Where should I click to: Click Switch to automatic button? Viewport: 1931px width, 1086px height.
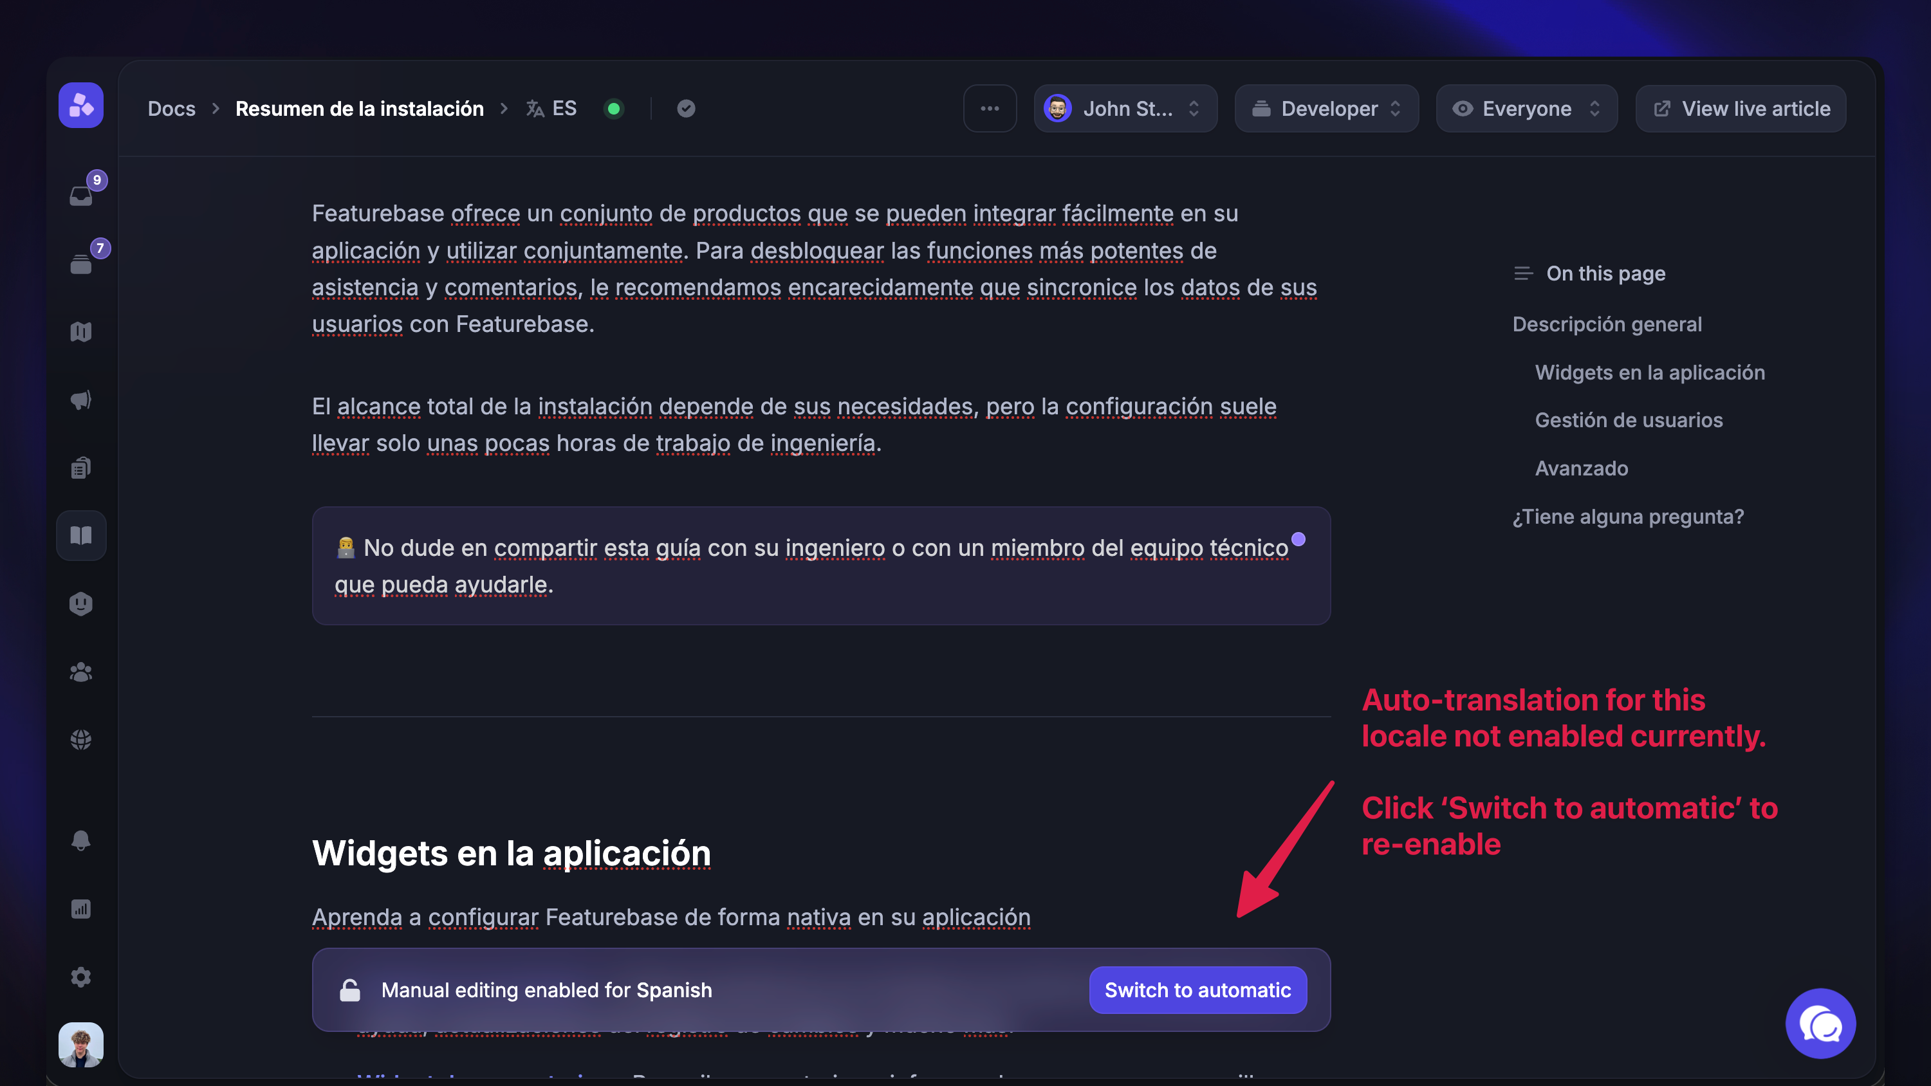pos(1198,990)
